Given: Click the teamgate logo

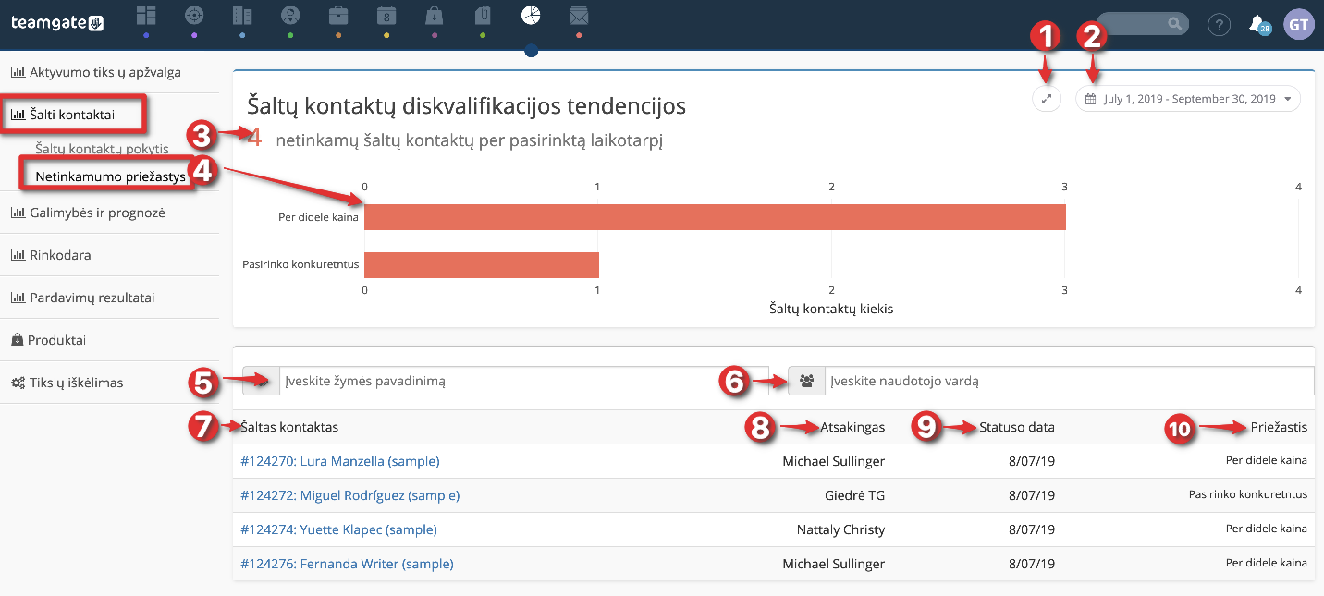Looking at the screenshot, I should (x=57, y=22).
